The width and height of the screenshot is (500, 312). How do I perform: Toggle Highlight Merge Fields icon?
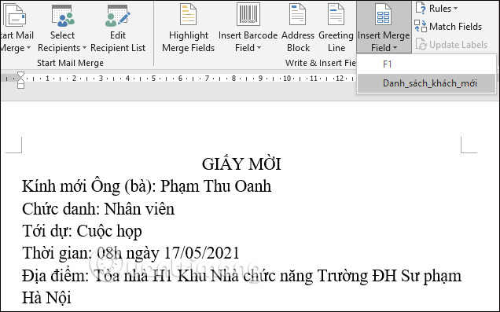(x=188, y=14)
